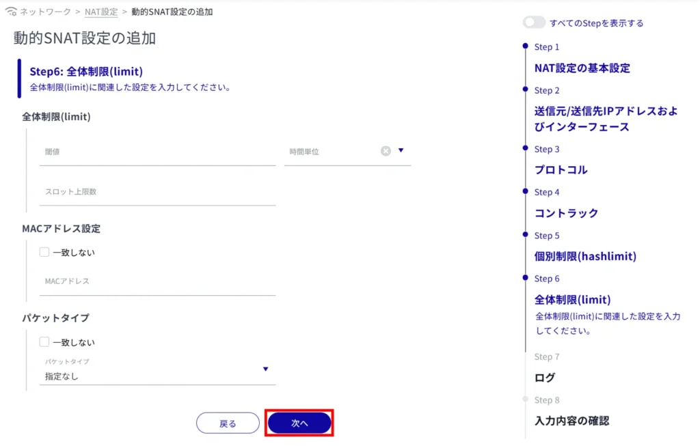Clear the 時間単位 field with the X icon
700x446 pixels.
coord(386,151)
